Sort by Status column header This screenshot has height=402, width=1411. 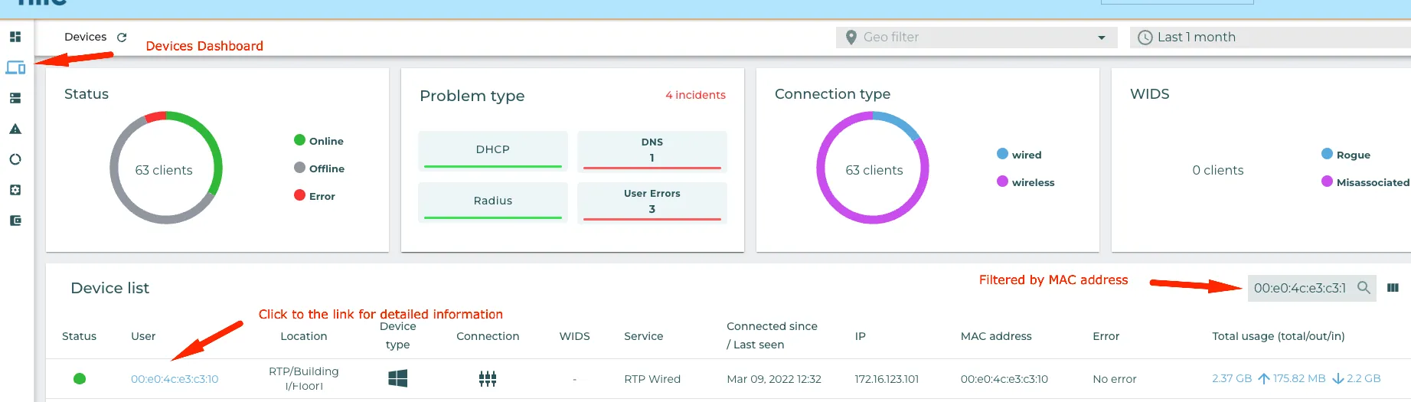point(79,336)
